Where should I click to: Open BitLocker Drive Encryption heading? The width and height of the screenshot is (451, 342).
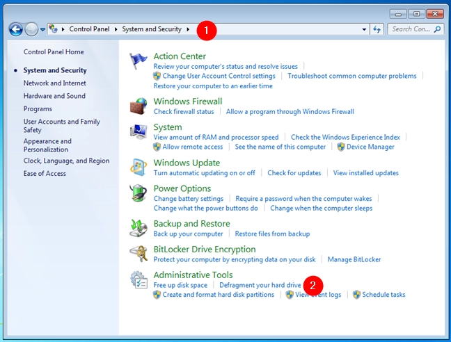pyautogui.click(x=205, y=250)
